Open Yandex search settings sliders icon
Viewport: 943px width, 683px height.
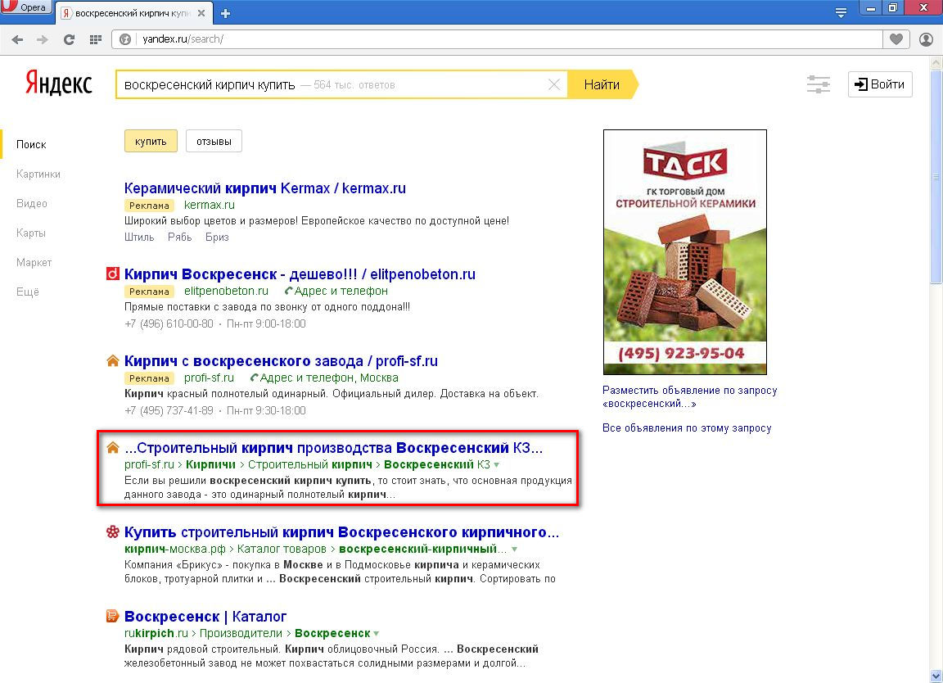(x=818, y=84)
